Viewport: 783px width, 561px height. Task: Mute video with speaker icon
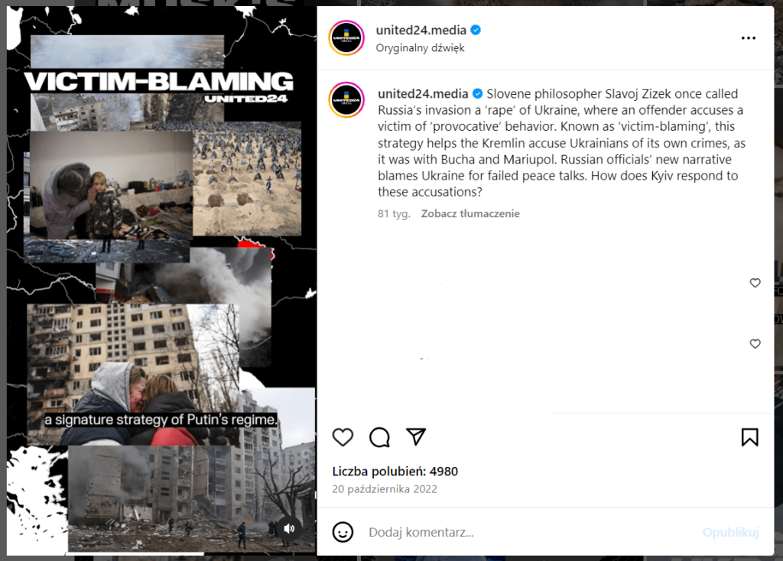click(289, 529)
